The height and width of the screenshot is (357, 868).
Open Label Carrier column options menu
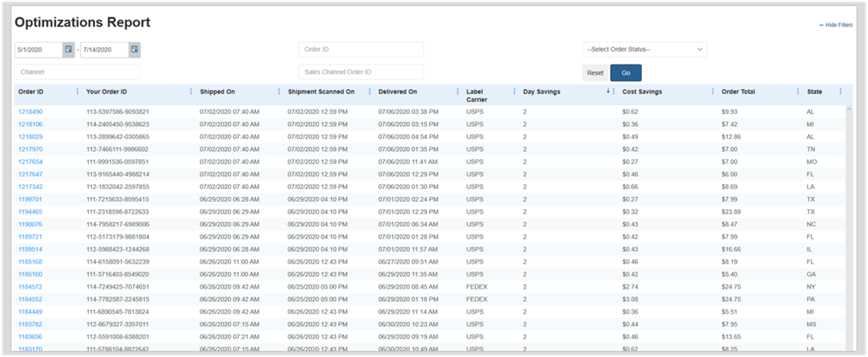point(514,92)
